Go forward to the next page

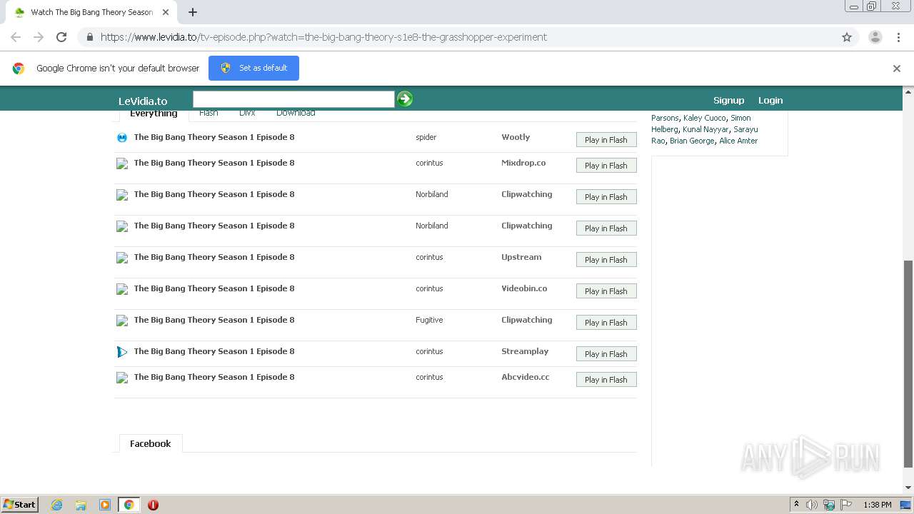39,37
